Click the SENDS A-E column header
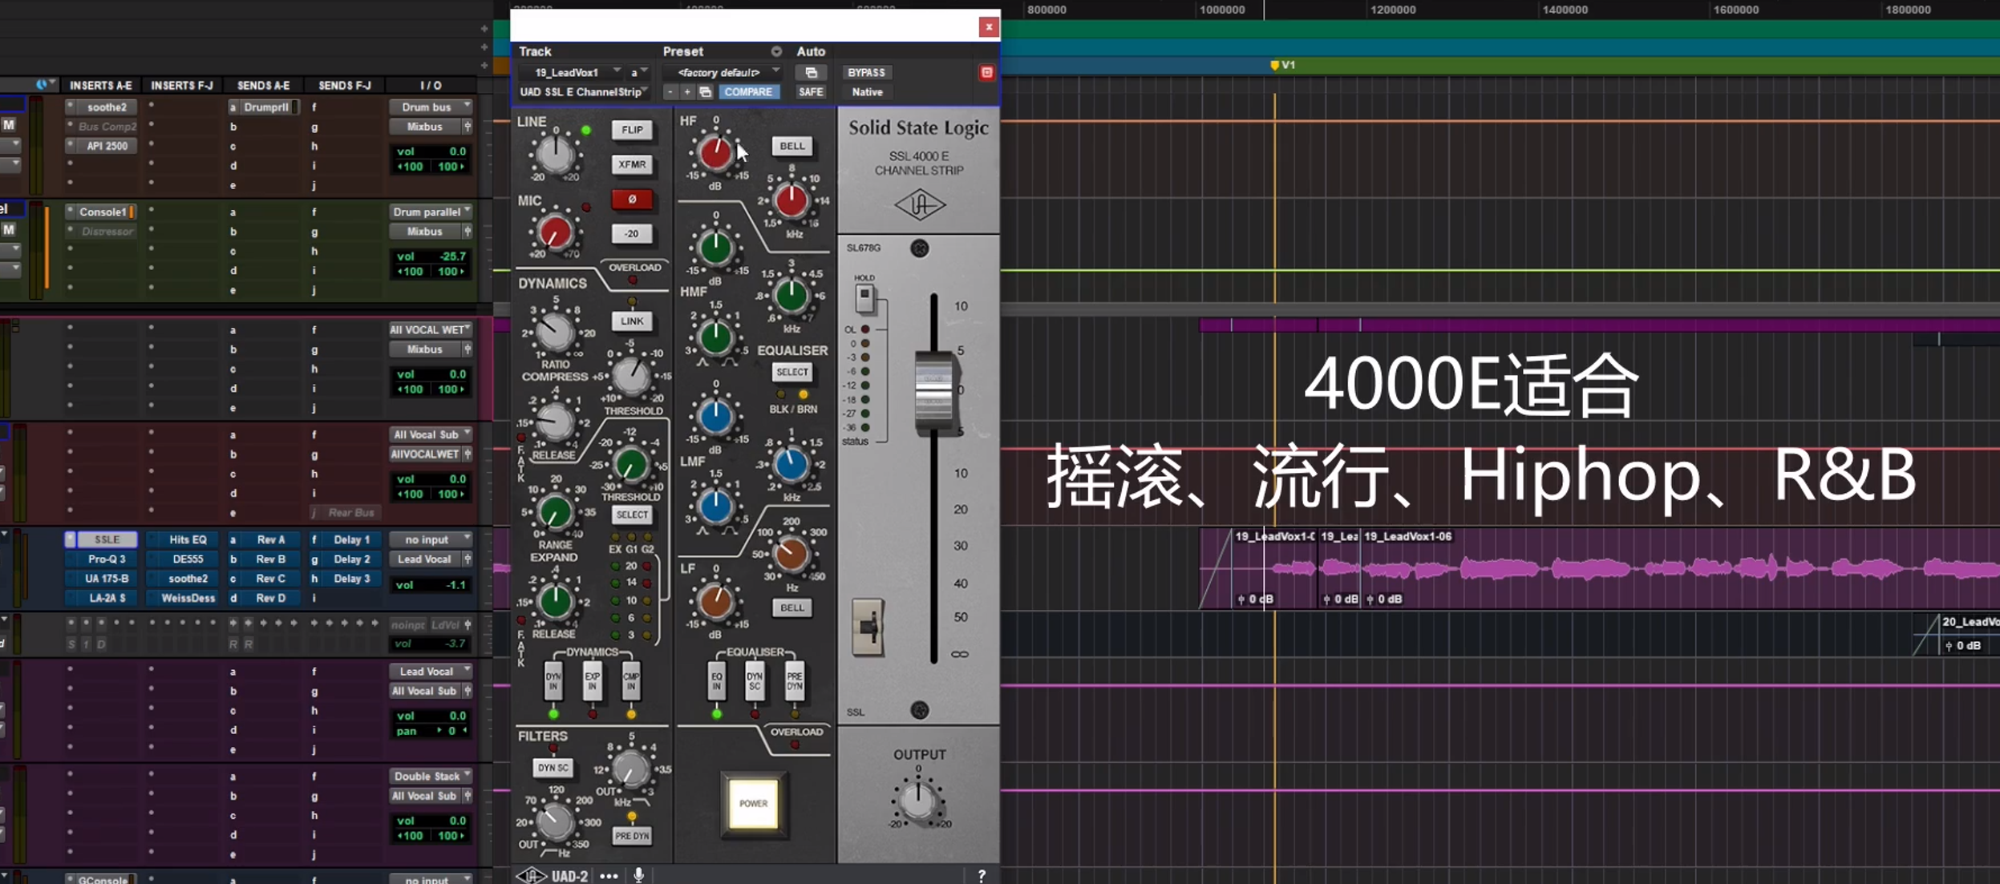The width and height of the screenshot is (2000, 884). 263,85
